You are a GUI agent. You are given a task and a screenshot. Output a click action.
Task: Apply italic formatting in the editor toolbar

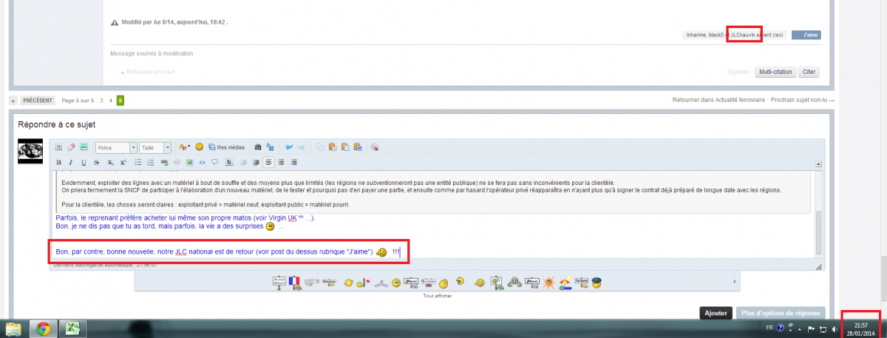[72, 162]
